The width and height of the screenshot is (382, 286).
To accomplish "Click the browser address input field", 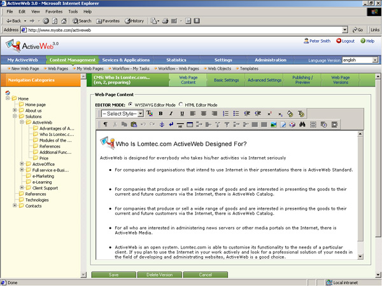I will click(x=181, y=30).
